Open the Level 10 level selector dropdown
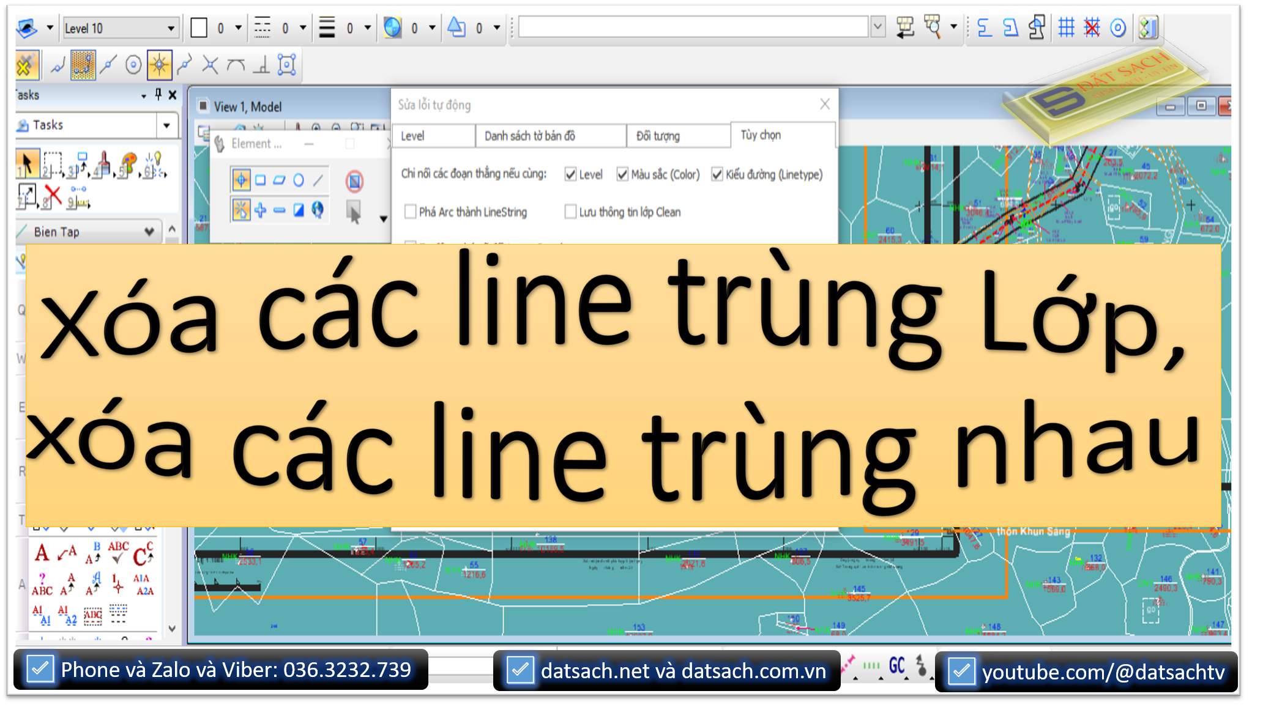This screenshot has width=1263, height=710. (171, 28)
